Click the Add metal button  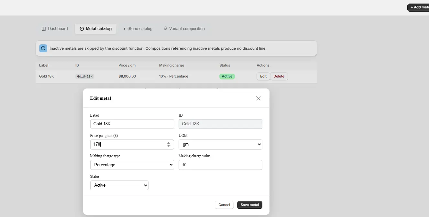click(418, 7)
